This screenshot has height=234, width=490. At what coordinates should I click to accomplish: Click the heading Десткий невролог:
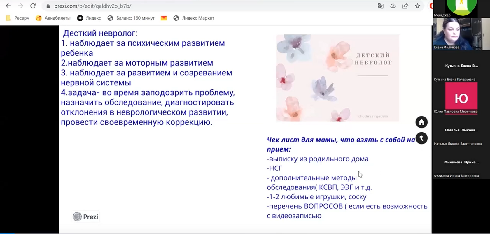tap(100, 33)
